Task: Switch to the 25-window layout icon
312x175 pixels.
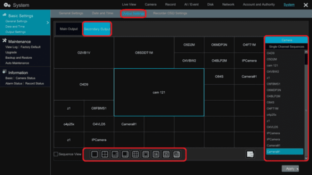Action: [x=166, y=154]
